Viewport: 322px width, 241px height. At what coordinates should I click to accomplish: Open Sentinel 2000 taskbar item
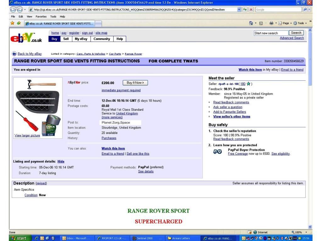[147, 238]
